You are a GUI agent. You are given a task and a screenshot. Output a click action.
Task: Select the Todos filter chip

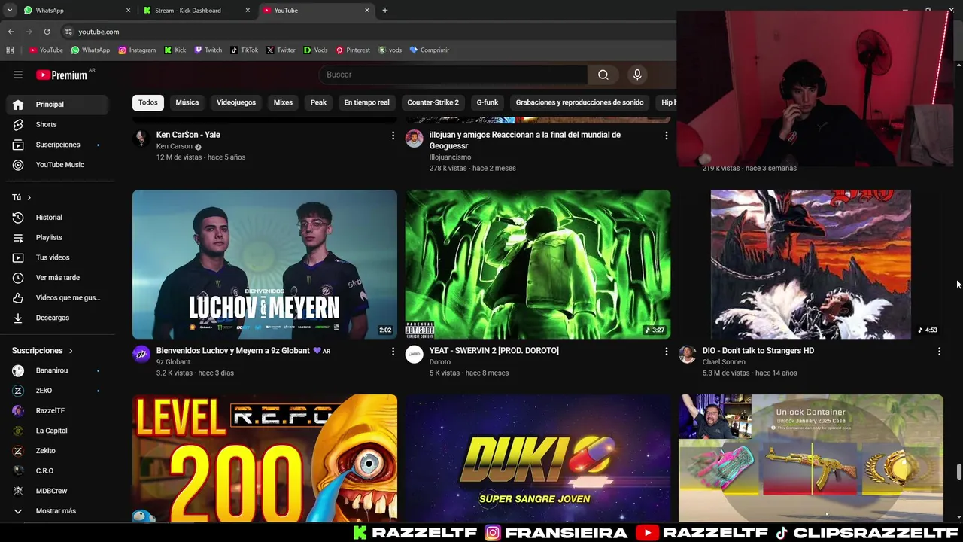coord(148,102)
